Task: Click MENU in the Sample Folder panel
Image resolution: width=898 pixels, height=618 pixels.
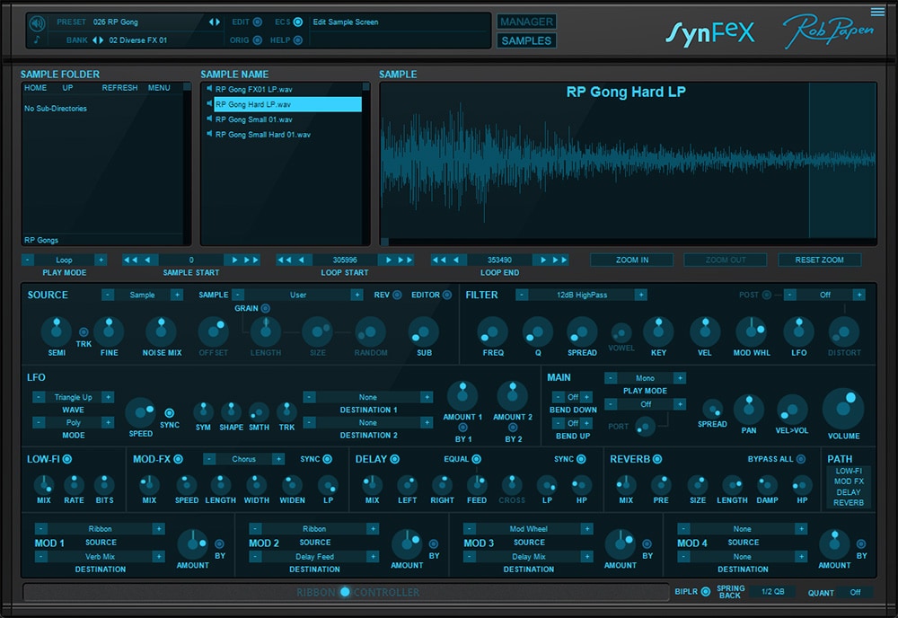Action: point(159,88)
